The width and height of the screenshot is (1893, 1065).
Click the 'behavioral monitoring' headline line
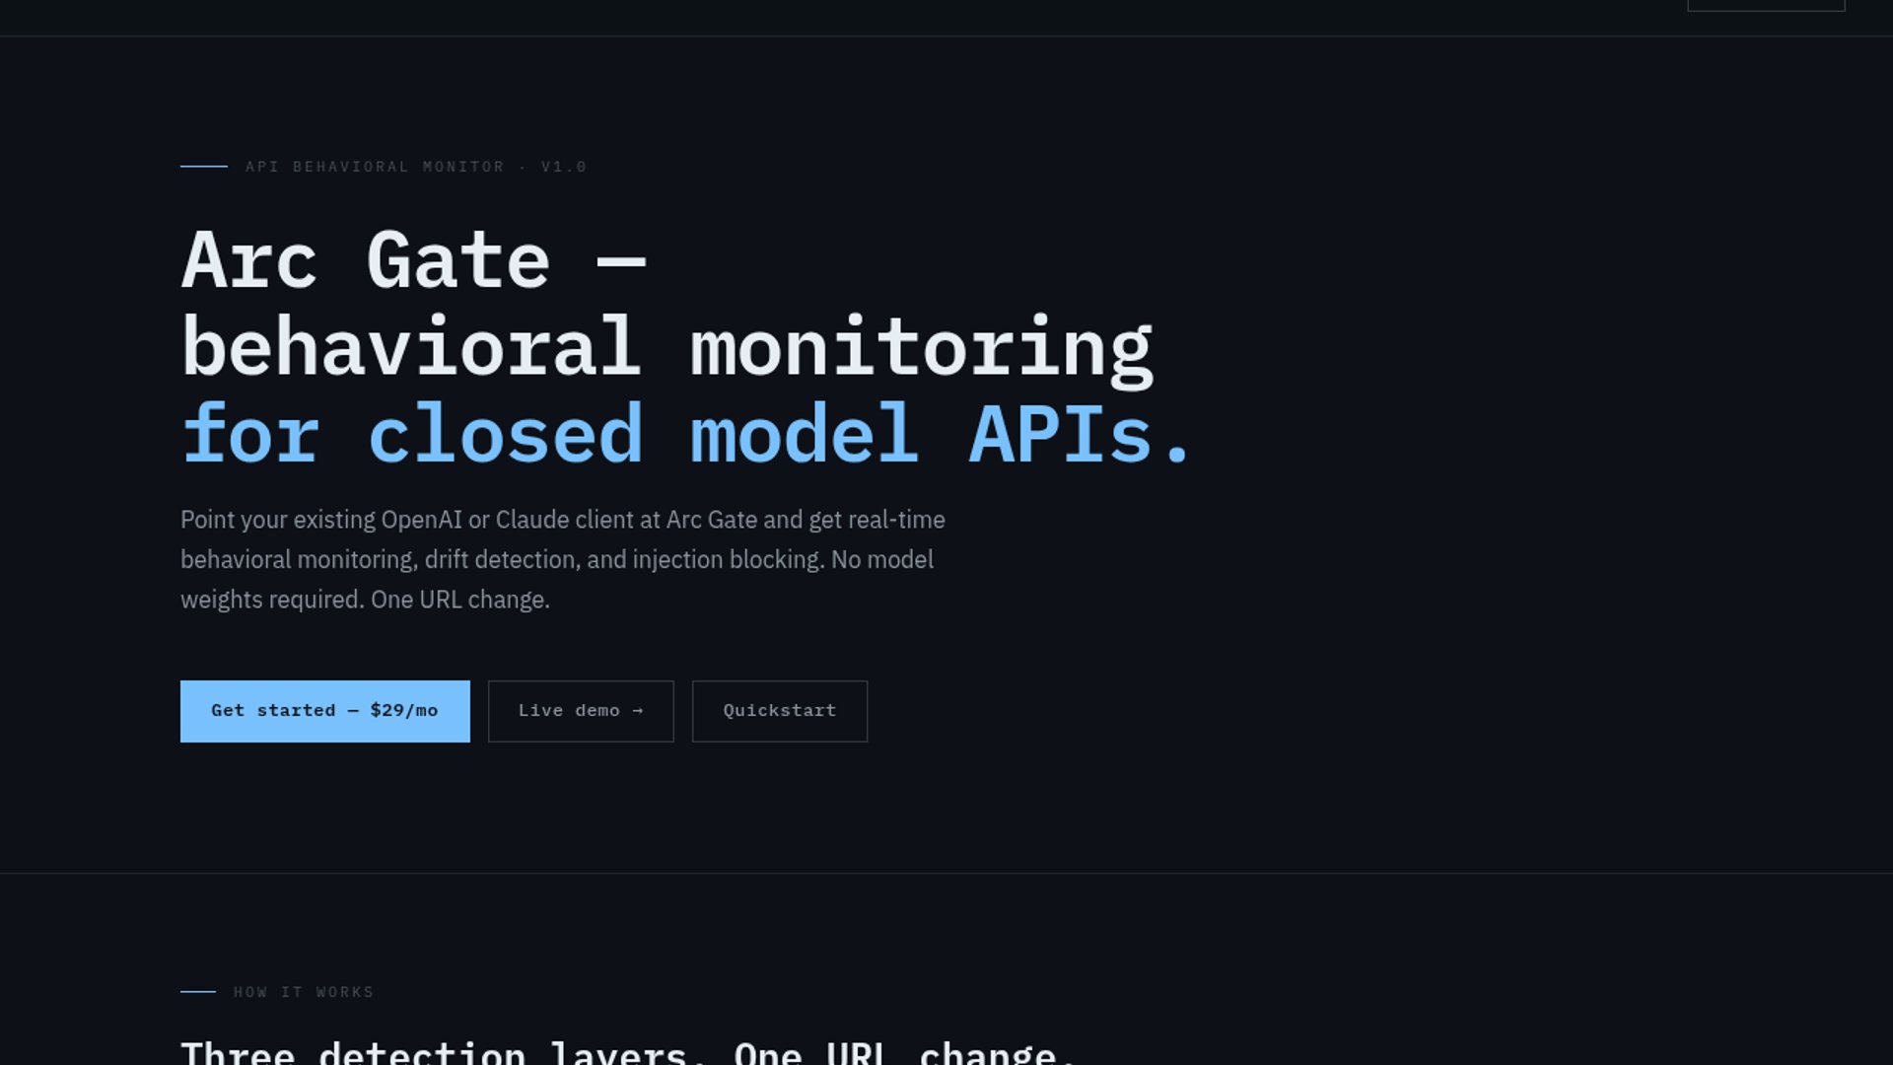(x=666, y=347)
